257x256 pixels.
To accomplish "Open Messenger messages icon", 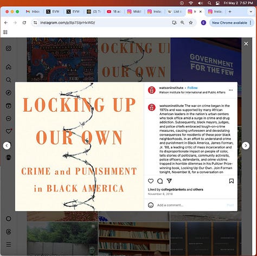I will click(x=9, y=118).
